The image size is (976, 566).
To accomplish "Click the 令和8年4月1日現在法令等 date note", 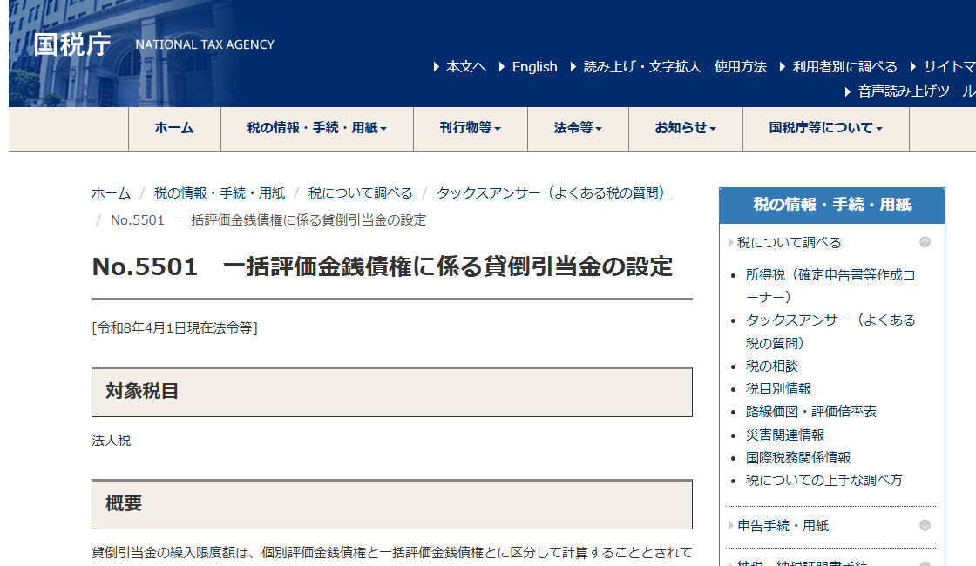I will pos(175,327).
